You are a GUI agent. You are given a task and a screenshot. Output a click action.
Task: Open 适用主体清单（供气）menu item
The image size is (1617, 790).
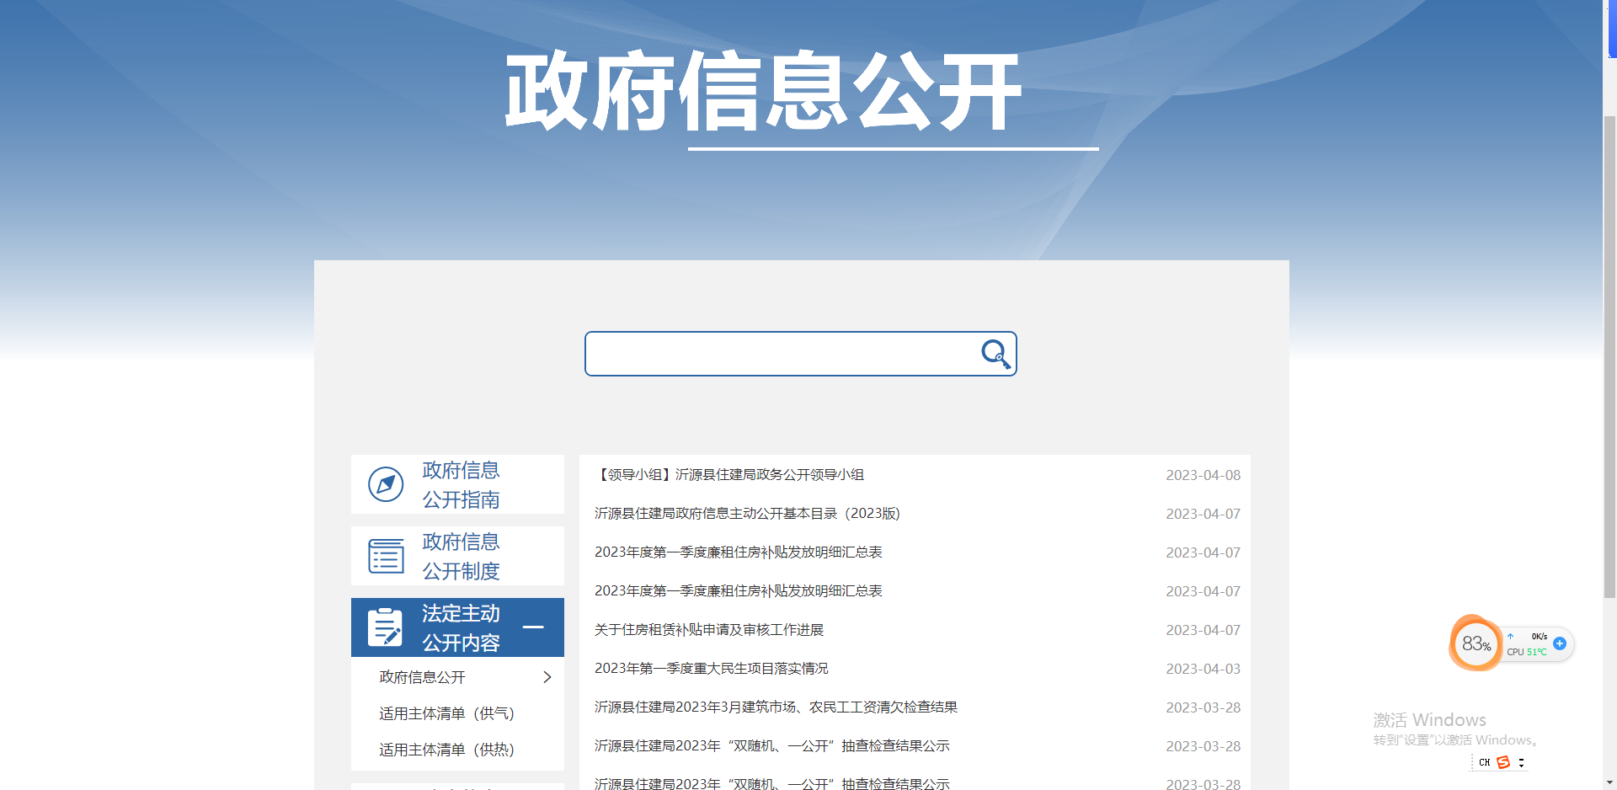tap(446, 713)
